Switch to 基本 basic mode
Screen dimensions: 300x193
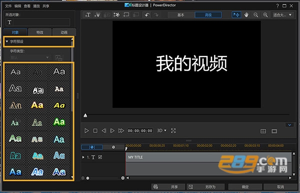(x=181, y=15)
